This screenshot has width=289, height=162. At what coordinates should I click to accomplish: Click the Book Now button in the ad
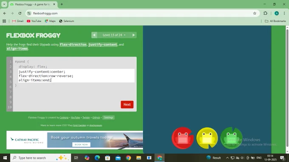(81, 145)
